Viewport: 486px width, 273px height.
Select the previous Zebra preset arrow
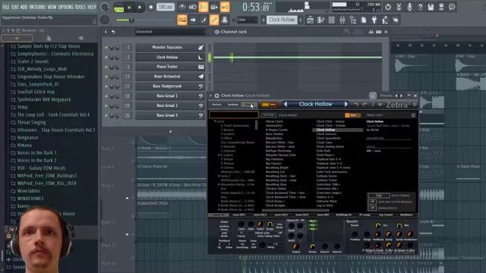pyautogui.click(x=286, y=105)
